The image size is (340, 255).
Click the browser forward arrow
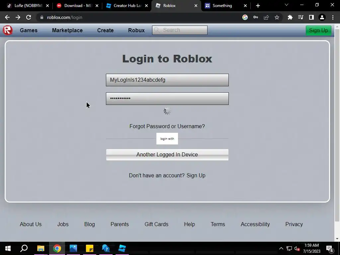tap(18, 17)
